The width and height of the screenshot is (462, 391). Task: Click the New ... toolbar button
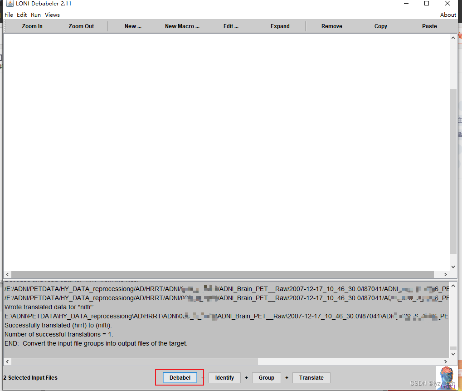click(x=133, y=26)
